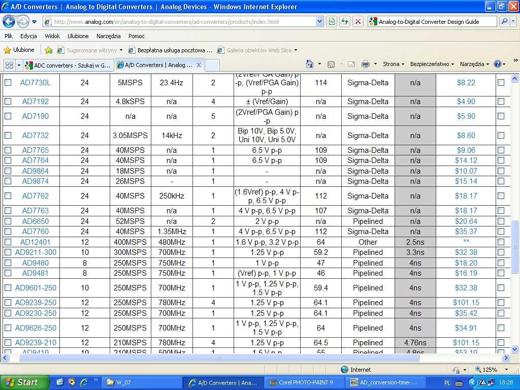The width and height of the screenshot is (520, 390).
Task: Open the Bezpieczeństwo command bar menu
Action: coord(432,63)
